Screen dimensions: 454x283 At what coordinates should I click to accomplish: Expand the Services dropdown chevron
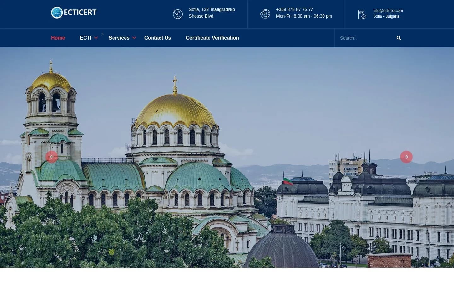(134, 38)
